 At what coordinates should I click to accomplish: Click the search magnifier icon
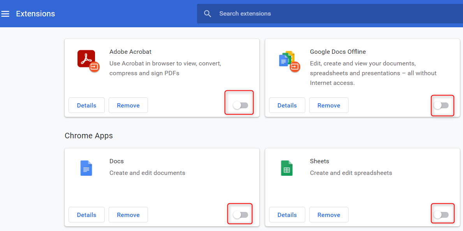tap(208, 14)
